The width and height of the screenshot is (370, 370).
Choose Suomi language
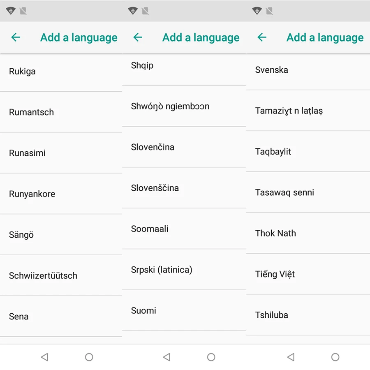(184, 310)
